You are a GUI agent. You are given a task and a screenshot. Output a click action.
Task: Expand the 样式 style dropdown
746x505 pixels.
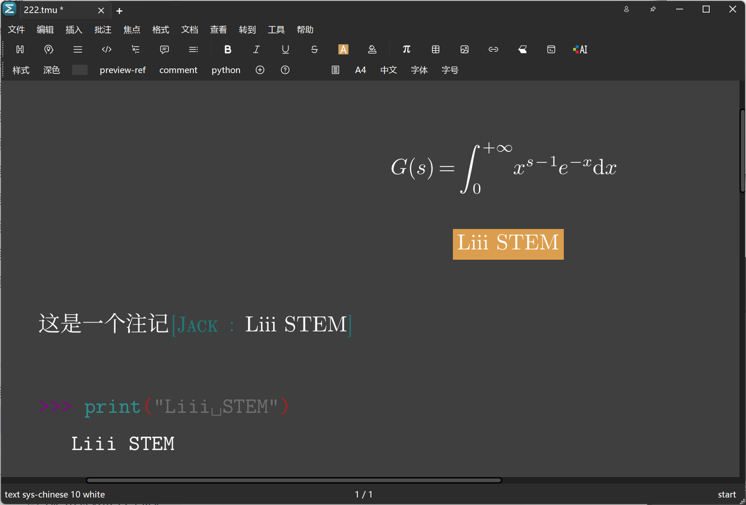click(21, 70)
